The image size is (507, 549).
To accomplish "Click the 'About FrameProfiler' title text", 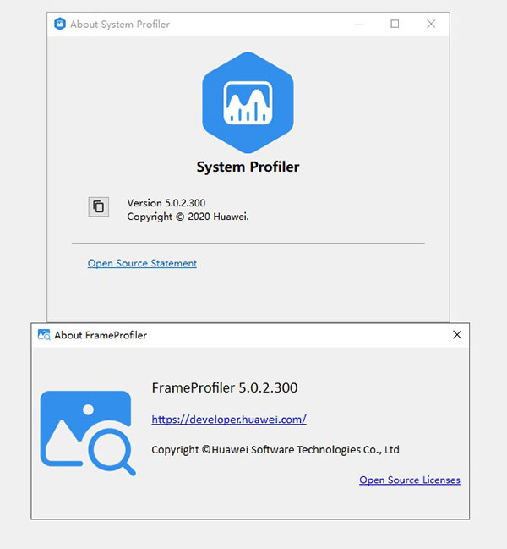I will 101,335.
